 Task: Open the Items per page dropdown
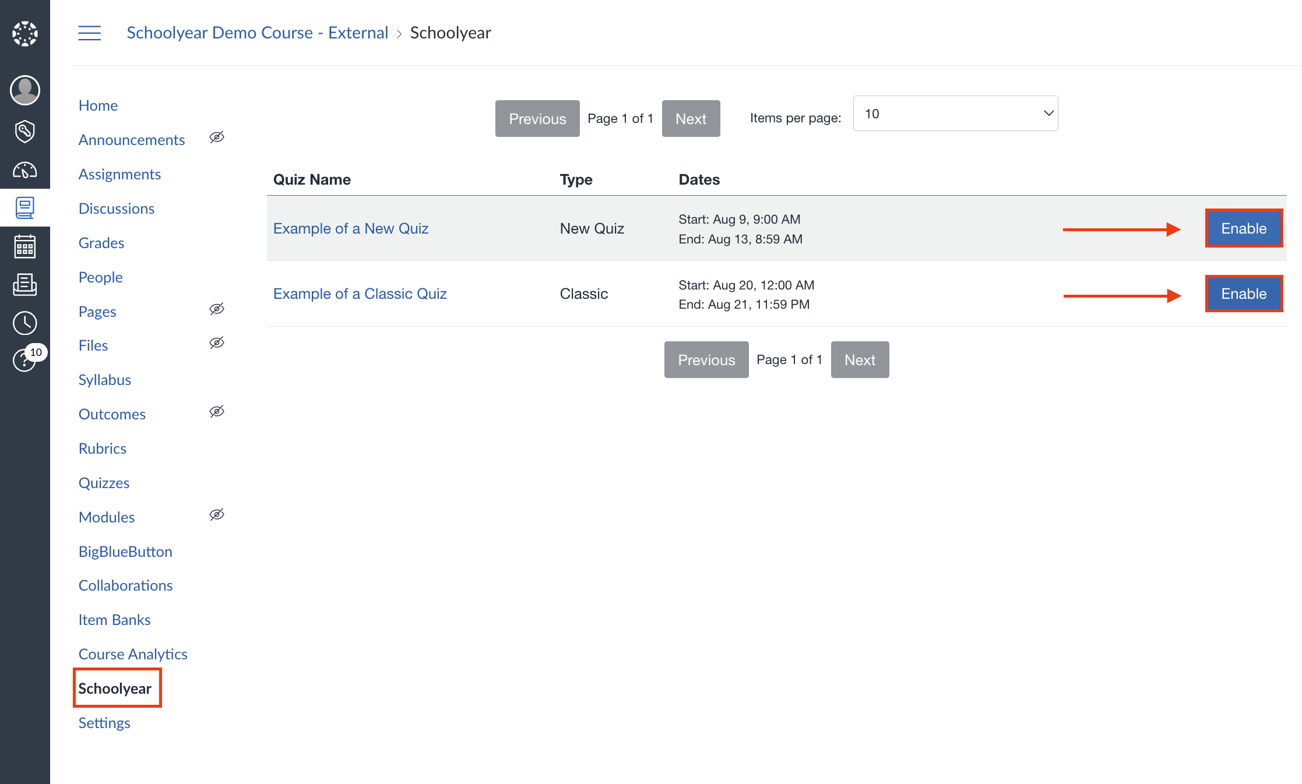tap(955, 114)
